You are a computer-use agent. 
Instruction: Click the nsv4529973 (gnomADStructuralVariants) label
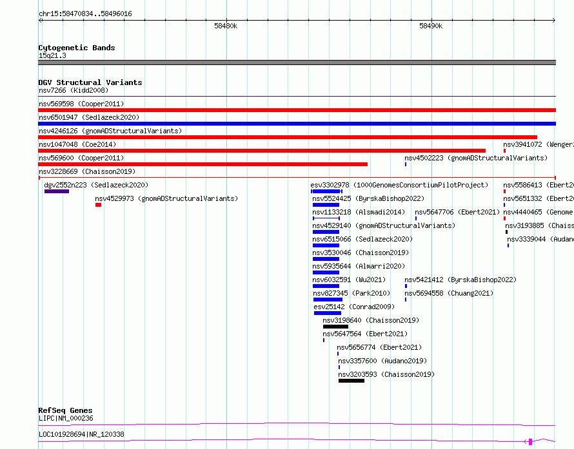[166, 198]
